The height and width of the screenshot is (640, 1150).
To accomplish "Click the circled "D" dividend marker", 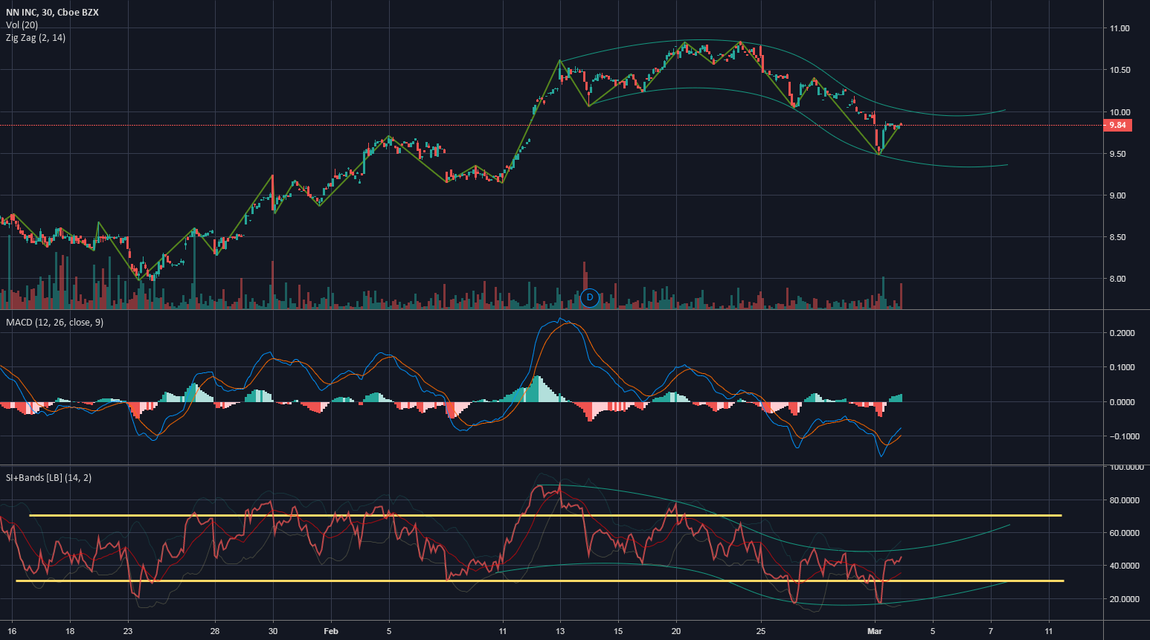I will coord(590,297).
